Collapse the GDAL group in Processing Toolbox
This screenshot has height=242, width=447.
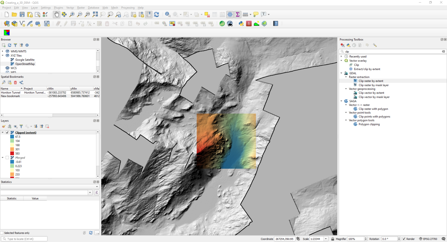(342, 73)
